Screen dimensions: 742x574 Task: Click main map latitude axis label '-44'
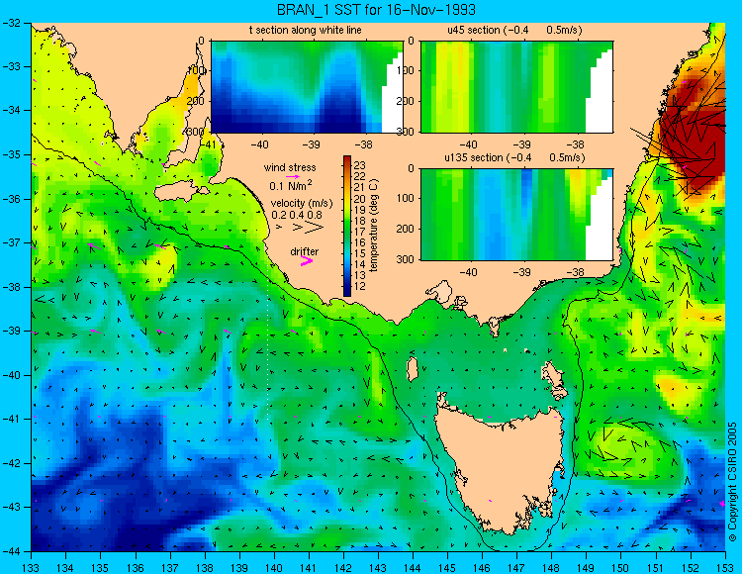pos(11,551)
